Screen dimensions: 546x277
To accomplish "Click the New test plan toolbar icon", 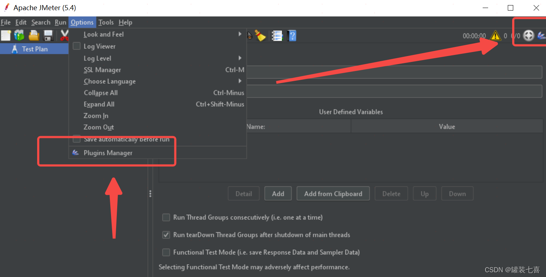I will tap(6, 36).
